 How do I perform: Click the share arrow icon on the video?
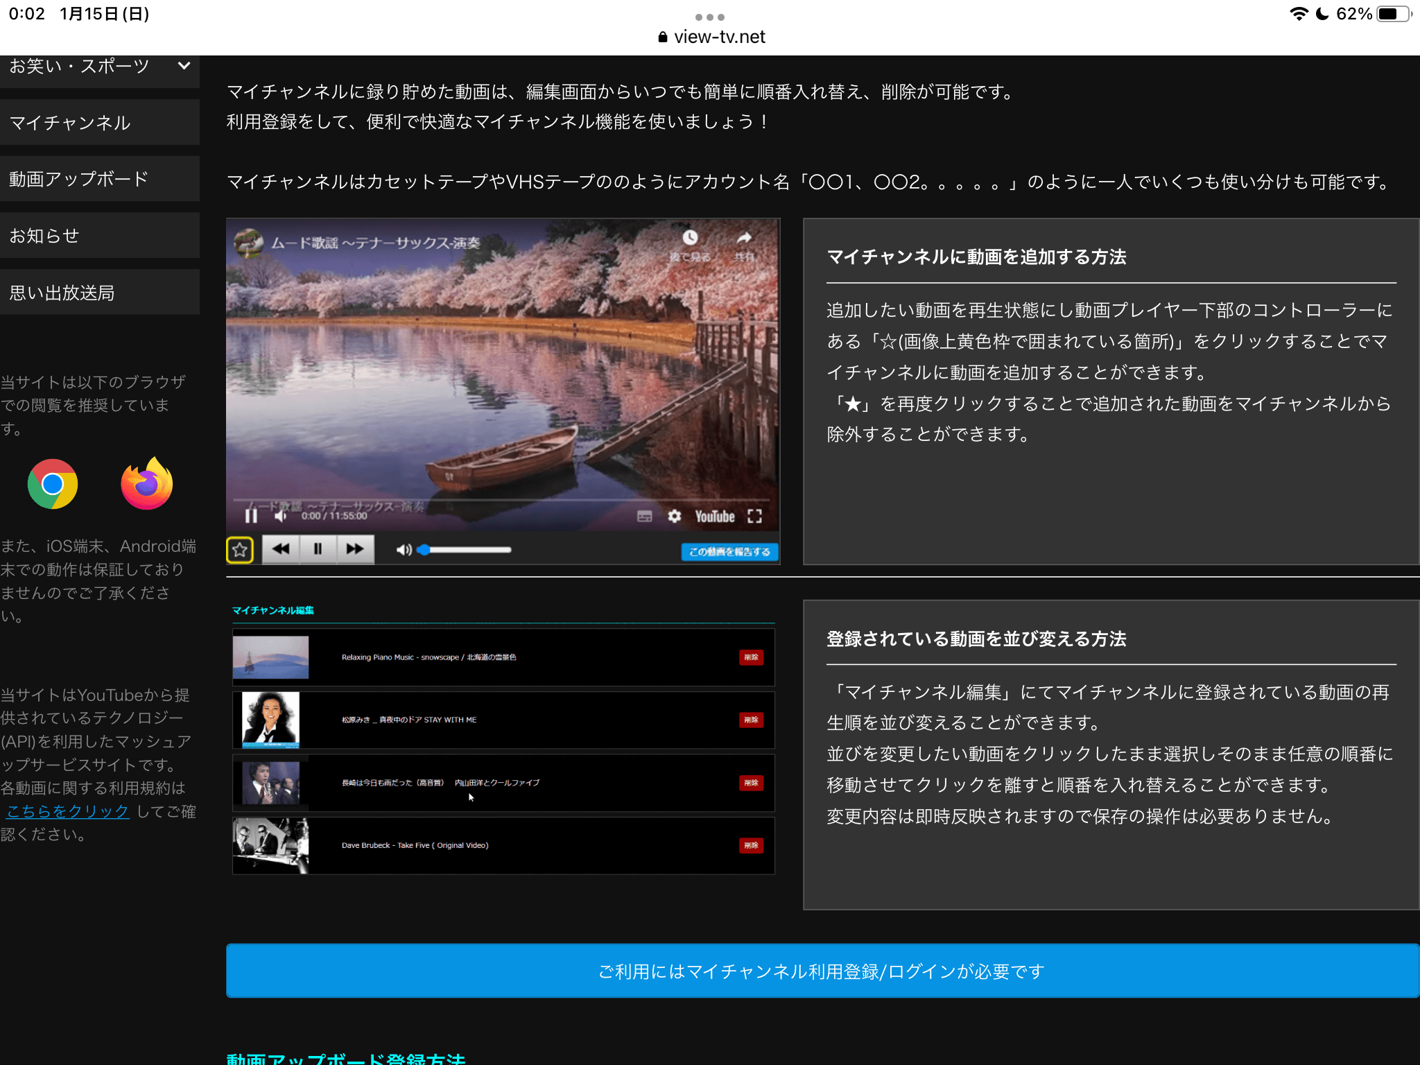click(744, 239)
